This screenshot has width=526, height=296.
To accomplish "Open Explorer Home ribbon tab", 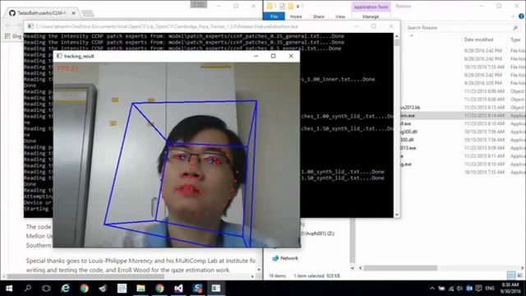I will click(x=296, y=16).
